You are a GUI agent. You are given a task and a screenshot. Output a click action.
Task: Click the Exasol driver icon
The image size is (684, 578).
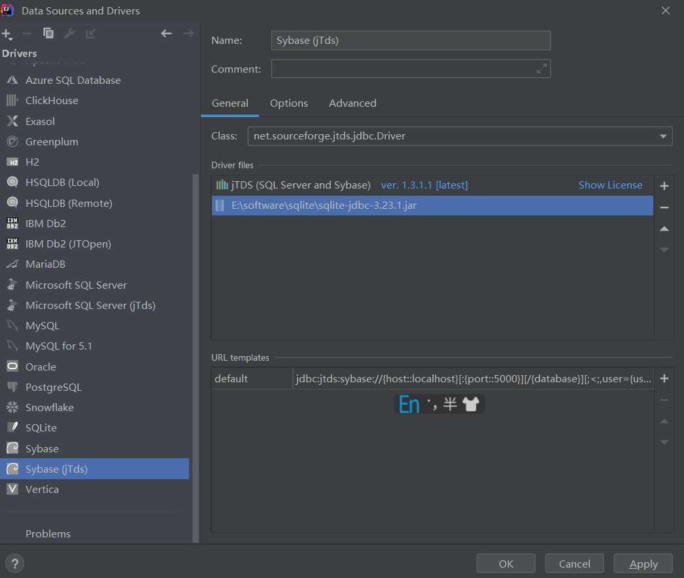pos(12,121)
